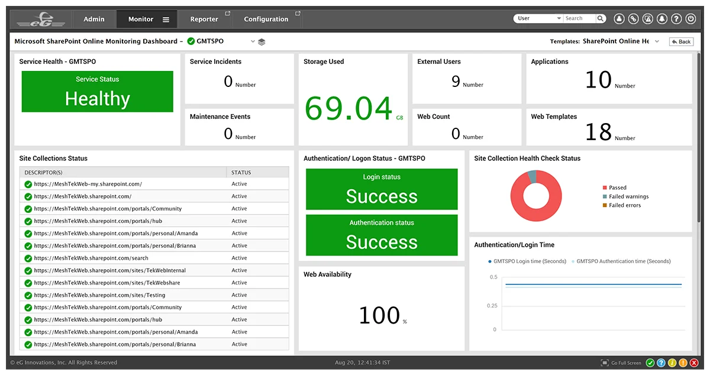Click the Service Incidents value 0
Viewport: 710px width, 375px height.
click(x=228, y=82)
